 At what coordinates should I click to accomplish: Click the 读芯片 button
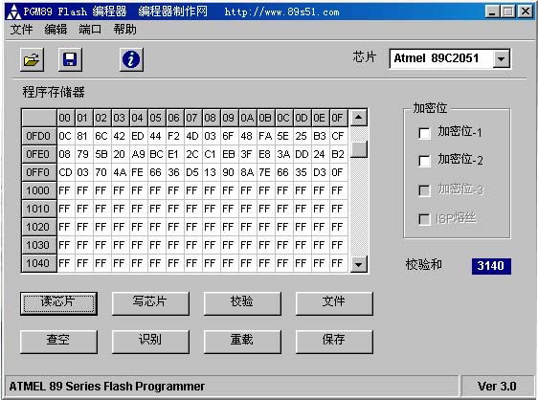click(58, 303)
